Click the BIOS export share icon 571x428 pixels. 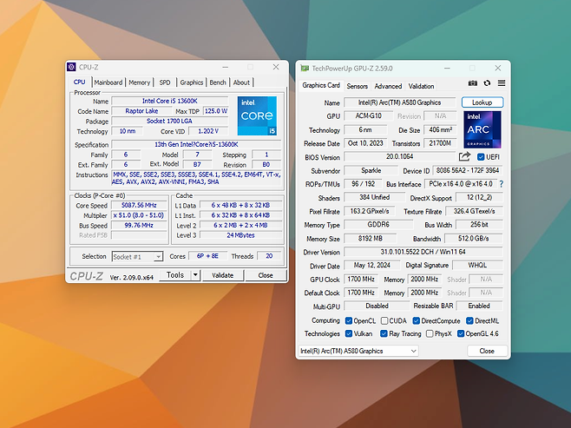click(x=465, y=157)
